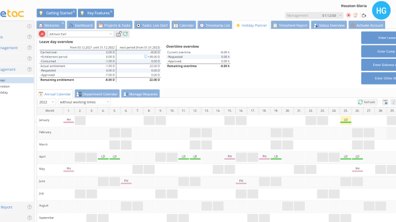Click the Carried over row label
Image resolution: width=396 pixels, height=222 pixels.
click(49, 52)
